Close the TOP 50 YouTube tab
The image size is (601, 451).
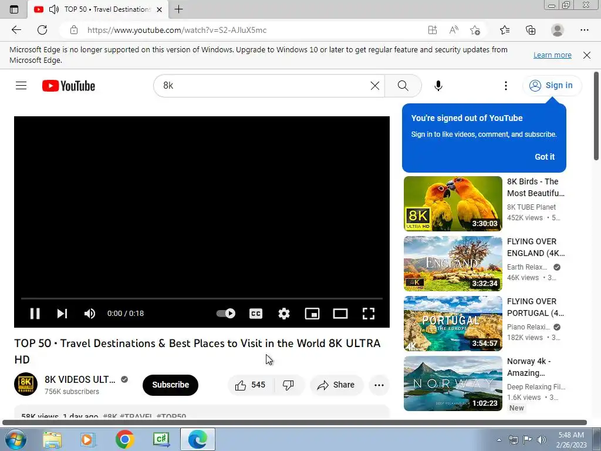coord(160,9)
